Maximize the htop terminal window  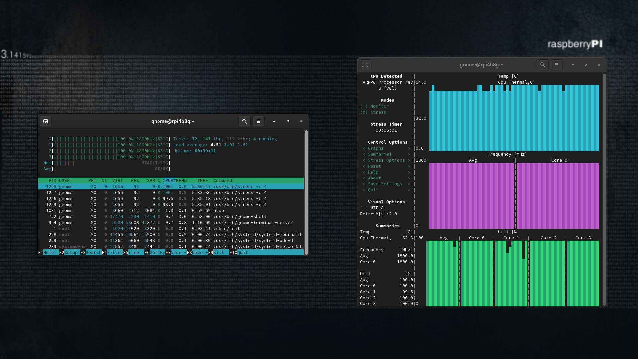pyautogui.click(x=288, y=121)
